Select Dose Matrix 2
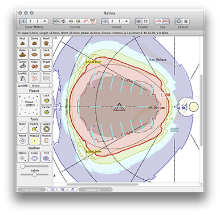220x215 pixels. (x=30, y=21)
